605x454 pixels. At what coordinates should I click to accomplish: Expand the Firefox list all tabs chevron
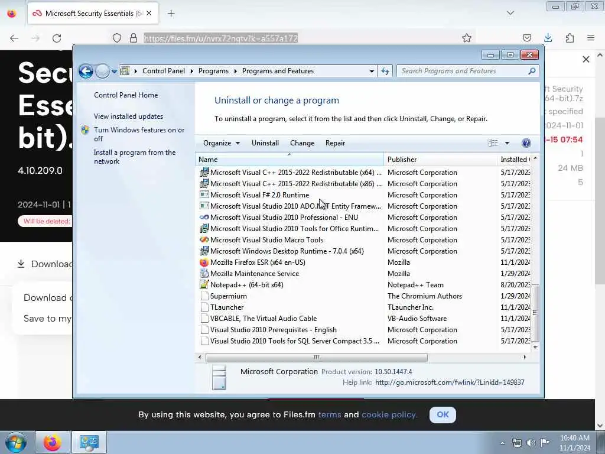(x=510, y=14)
